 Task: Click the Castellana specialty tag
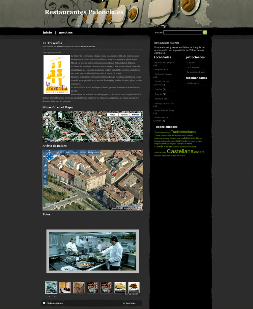[x=180, y=151]
